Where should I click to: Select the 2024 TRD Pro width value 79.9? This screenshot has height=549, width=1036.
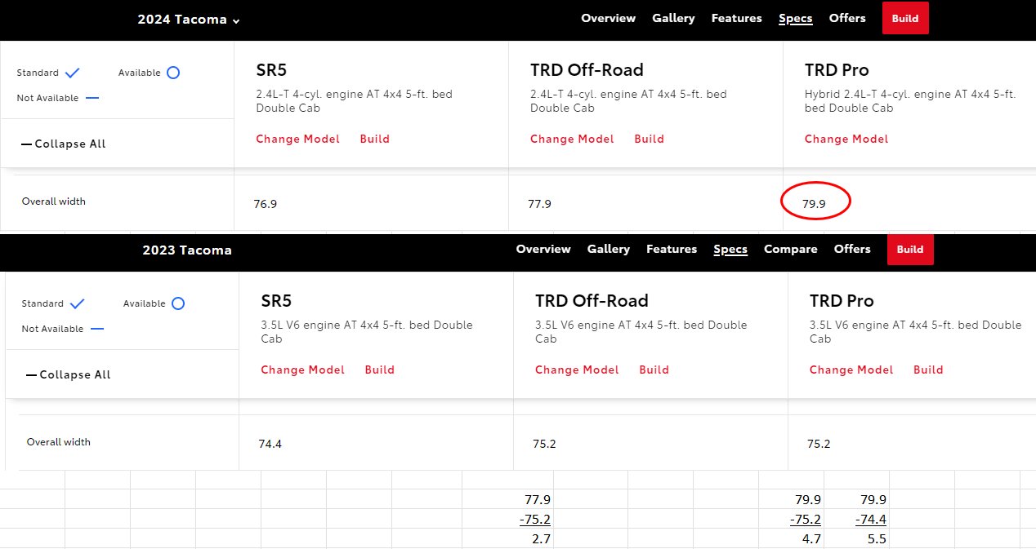(814, 204)
